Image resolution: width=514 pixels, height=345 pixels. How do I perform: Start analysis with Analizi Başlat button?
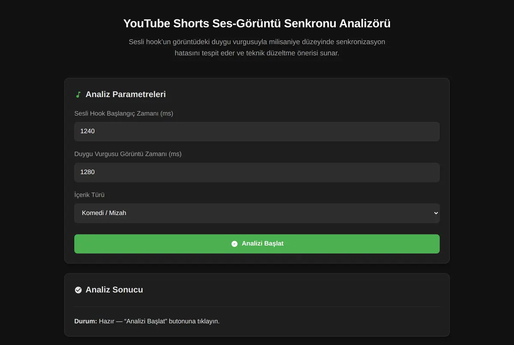(x=257, y=244)
